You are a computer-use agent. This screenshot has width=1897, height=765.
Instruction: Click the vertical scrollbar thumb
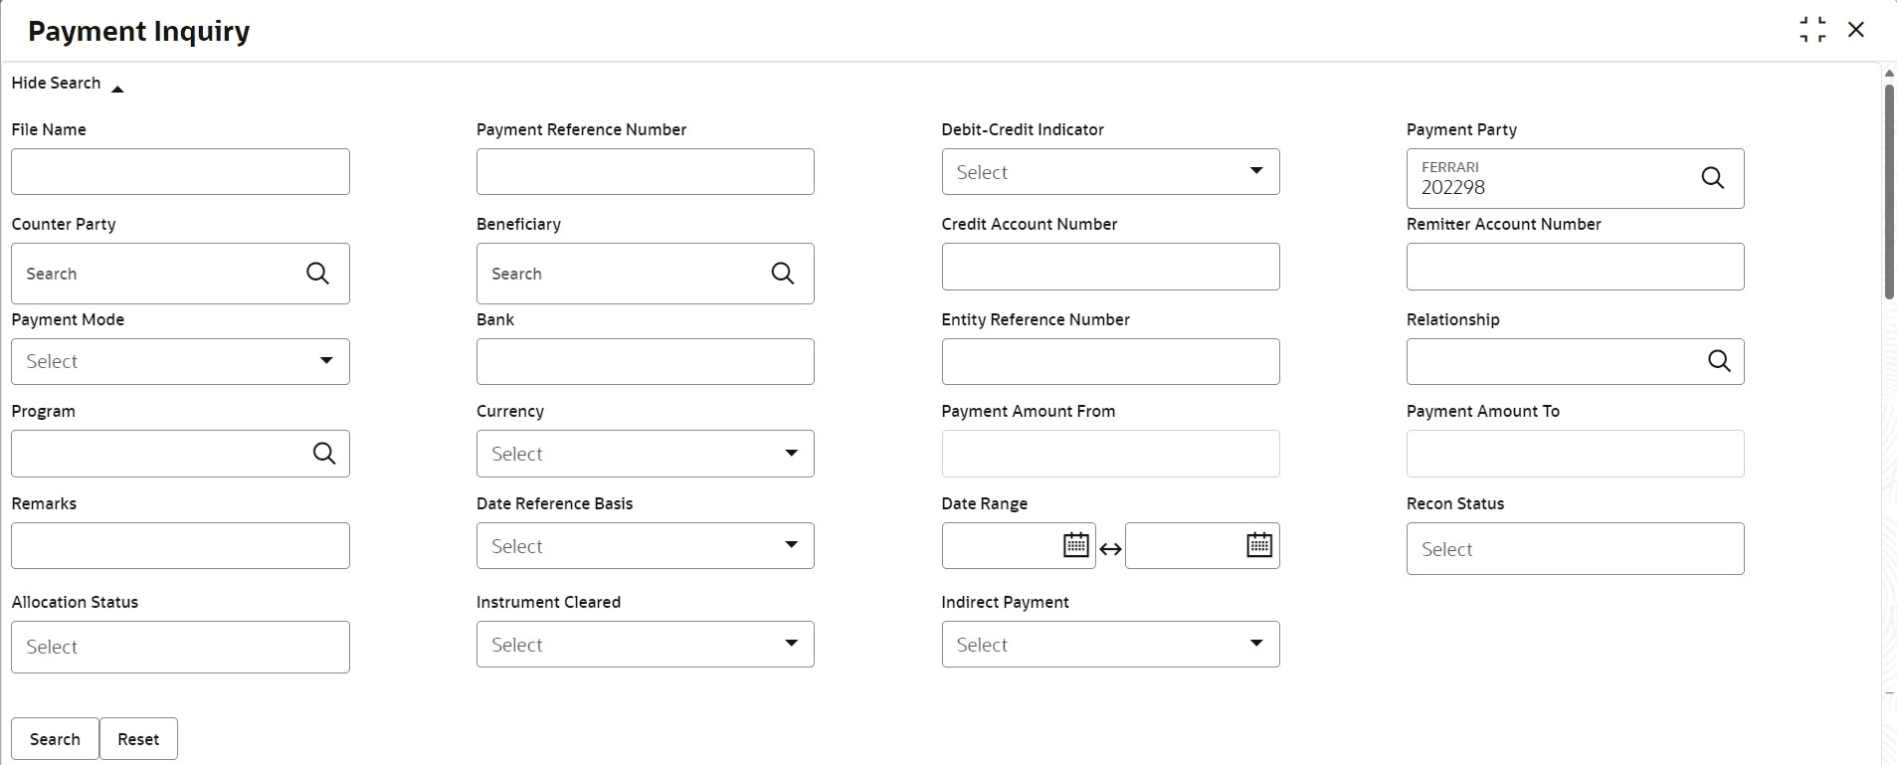(1889, 191)
